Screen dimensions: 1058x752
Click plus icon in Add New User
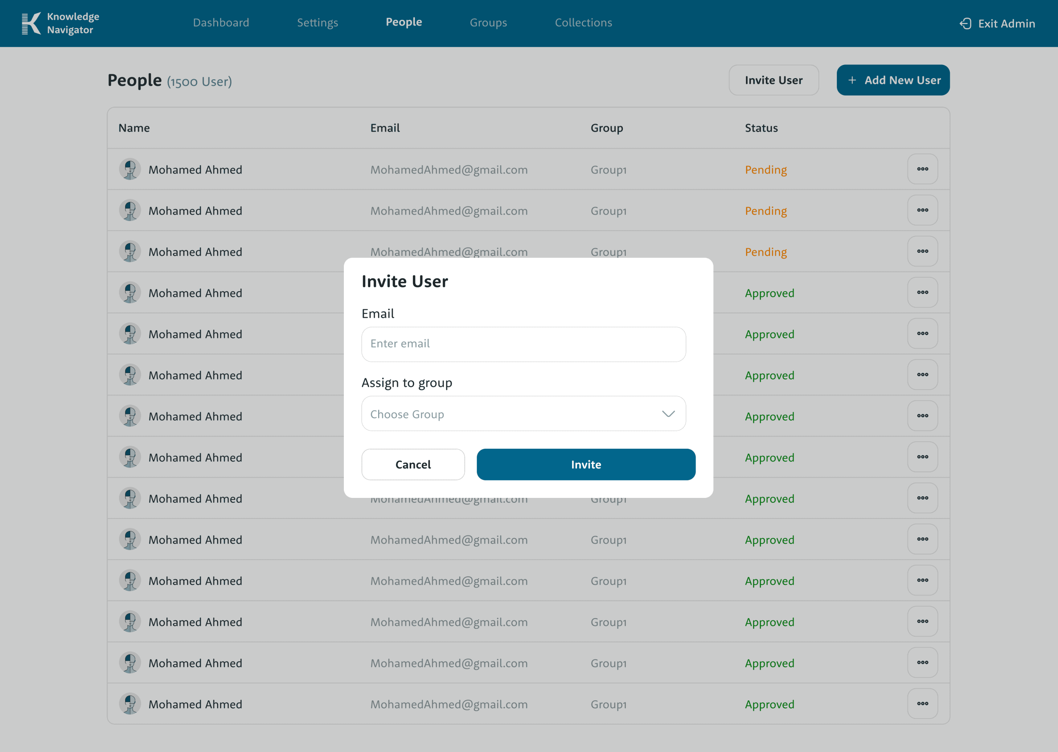[852, 80]
